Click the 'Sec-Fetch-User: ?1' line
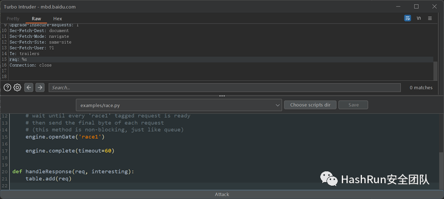The height and width of the screenshot is (199, 444). (32, 48)
